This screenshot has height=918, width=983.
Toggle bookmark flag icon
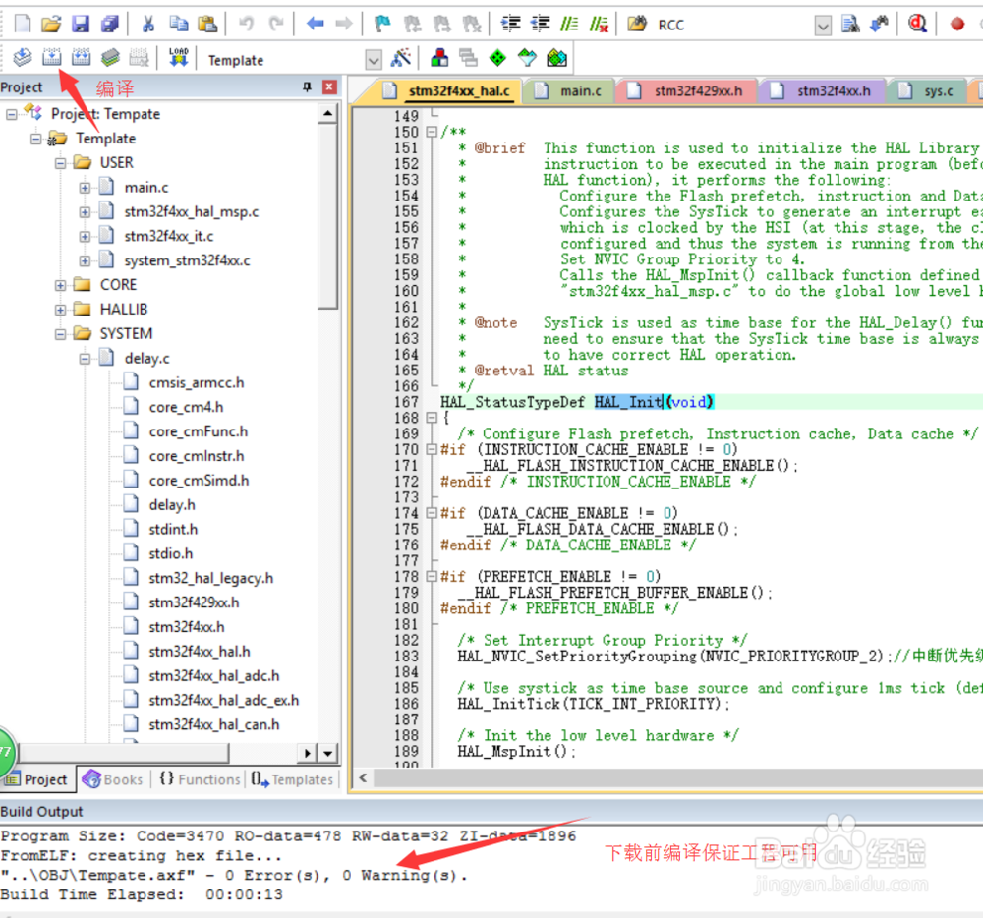click(x=381, y=24)
